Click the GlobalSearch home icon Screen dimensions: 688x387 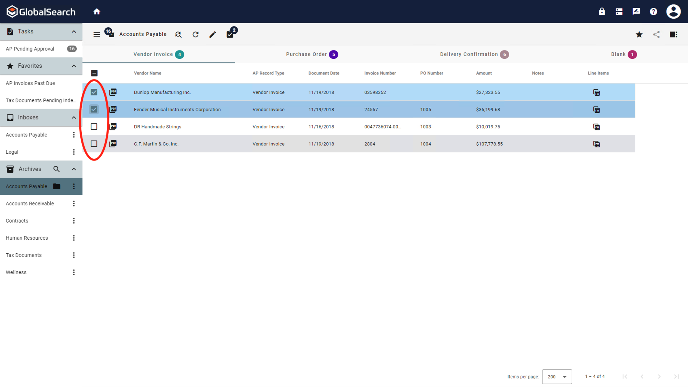point(97,11)
